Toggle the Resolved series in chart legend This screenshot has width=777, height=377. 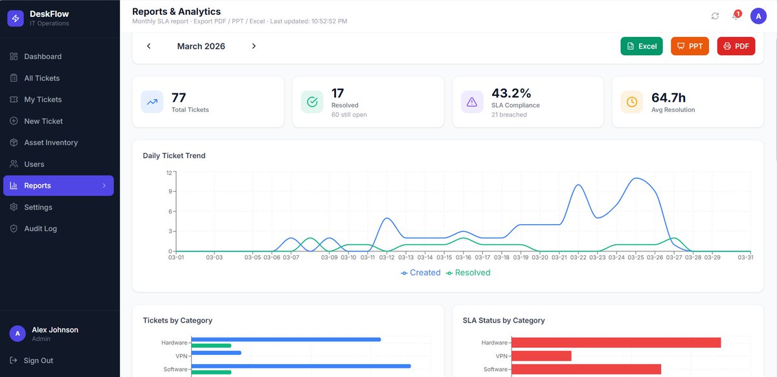pyautogui.click(x=467, y=273)
